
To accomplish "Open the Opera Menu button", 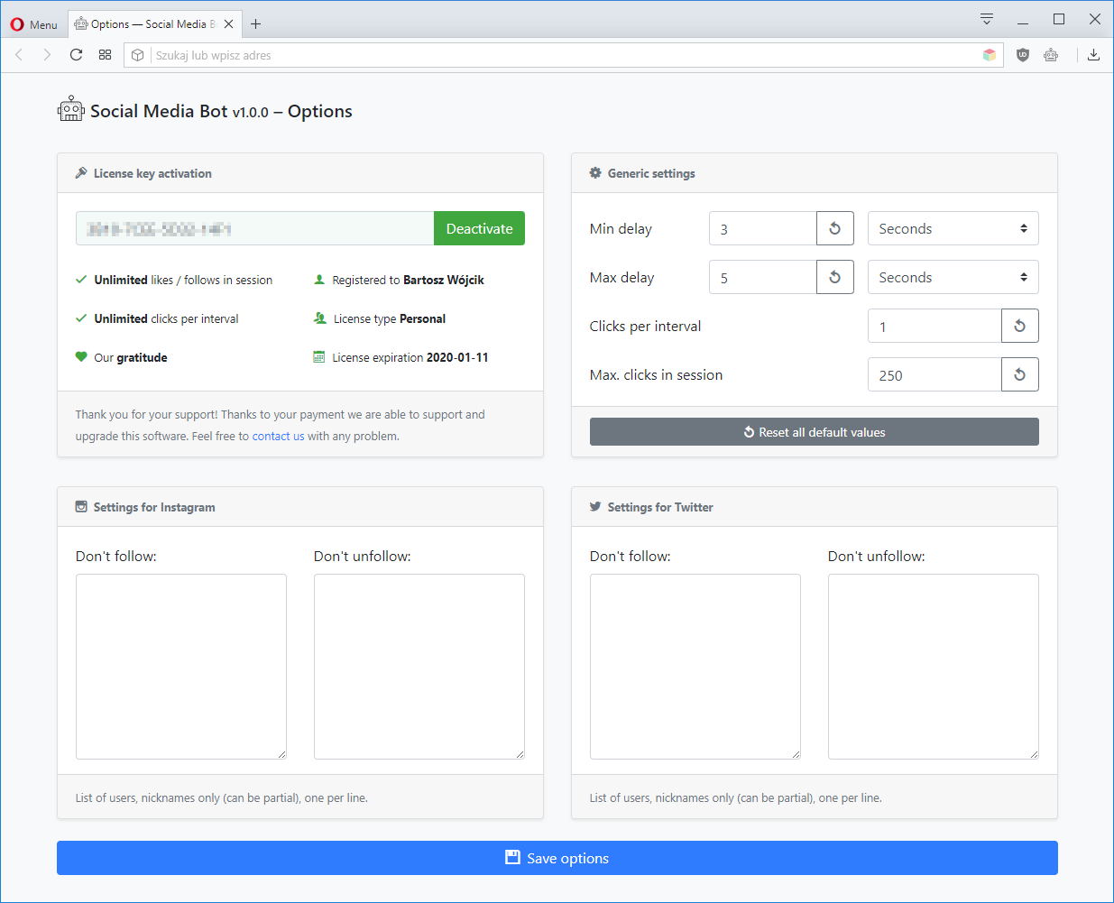I will point(33,24).
